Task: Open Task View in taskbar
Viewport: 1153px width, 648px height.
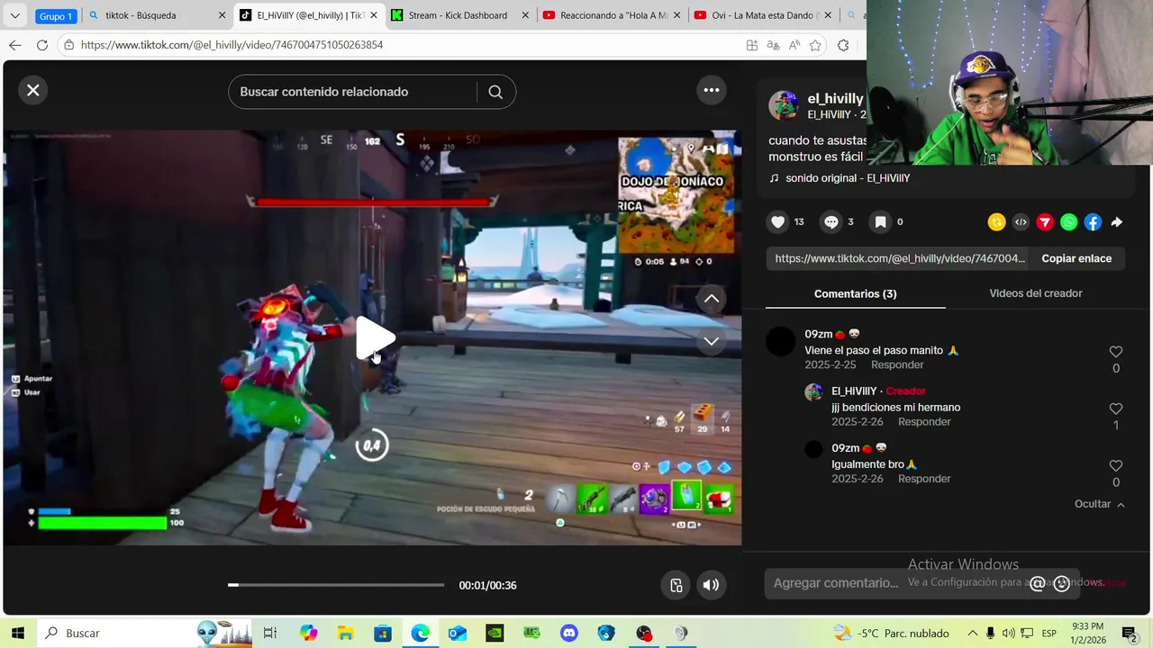Action: pyautogui.click(x=269, y=634)
